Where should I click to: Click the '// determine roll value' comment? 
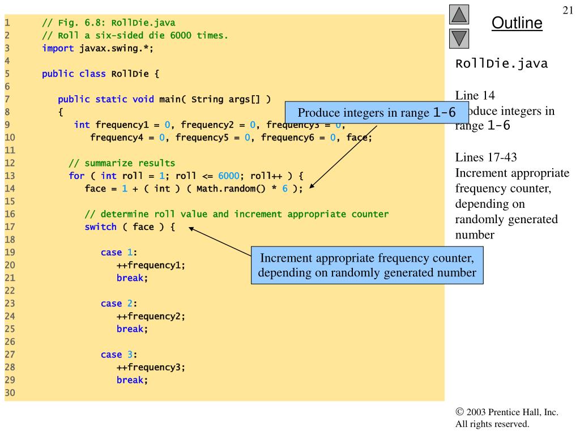pos(236,214)
